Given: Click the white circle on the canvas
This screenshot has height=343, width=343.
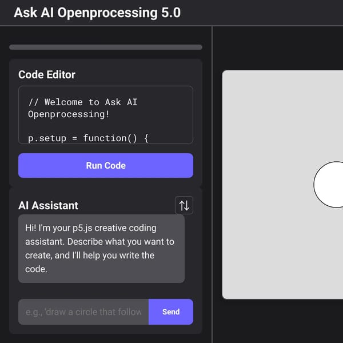Looking at the screenshot, I should 328,185.
